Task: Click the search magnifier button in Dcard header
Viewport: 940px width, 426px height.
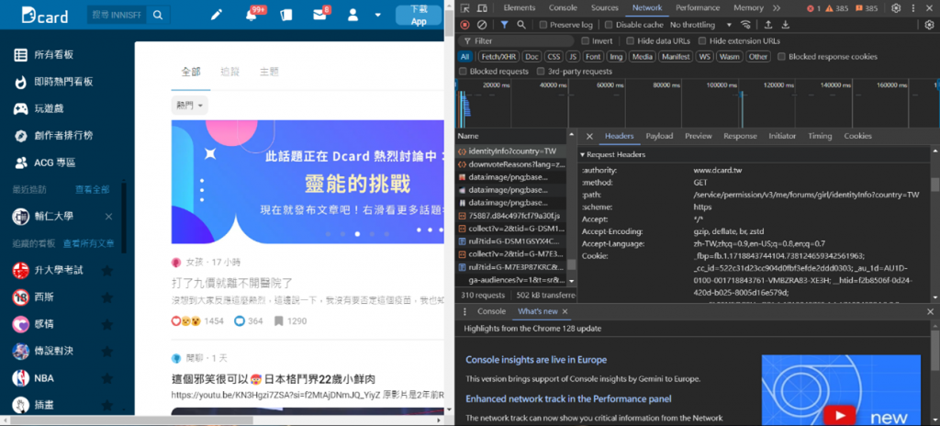Action: [x=158, y=15]
